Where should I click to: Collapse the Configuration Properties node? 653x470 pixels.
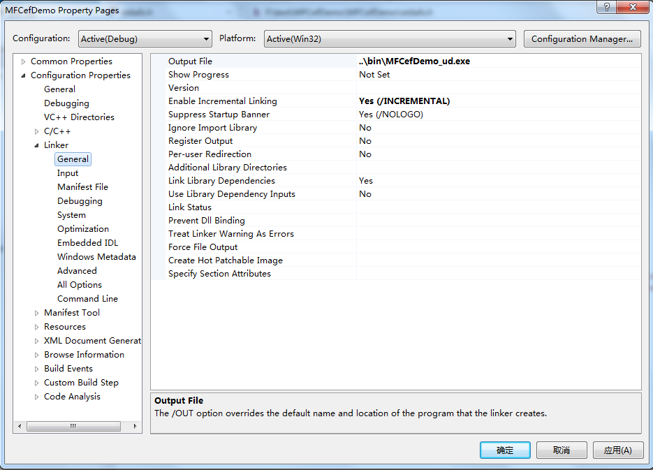(x=23, y=75)
